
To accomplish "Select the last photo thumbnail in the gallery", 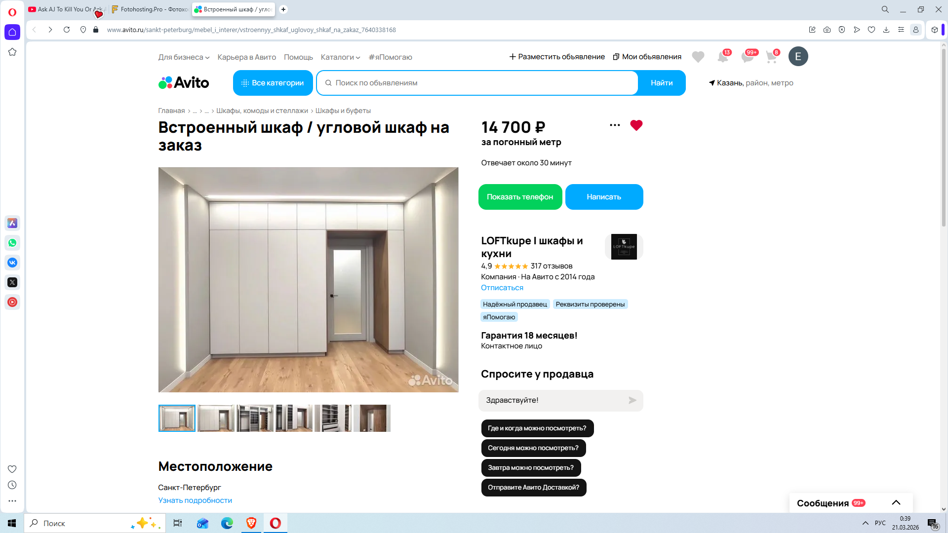I will tap(372, 419).
